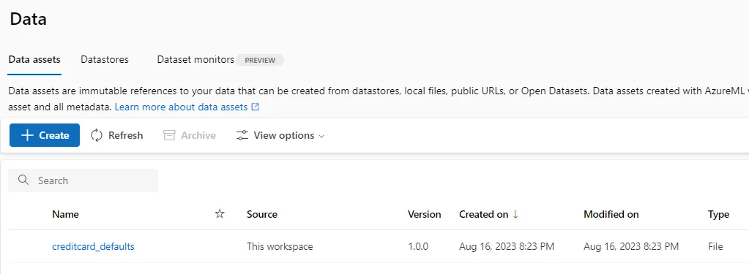This screenshot has height=274, width=749.
Task: Sort by the Version column header
Action: [x=424, y=214]
